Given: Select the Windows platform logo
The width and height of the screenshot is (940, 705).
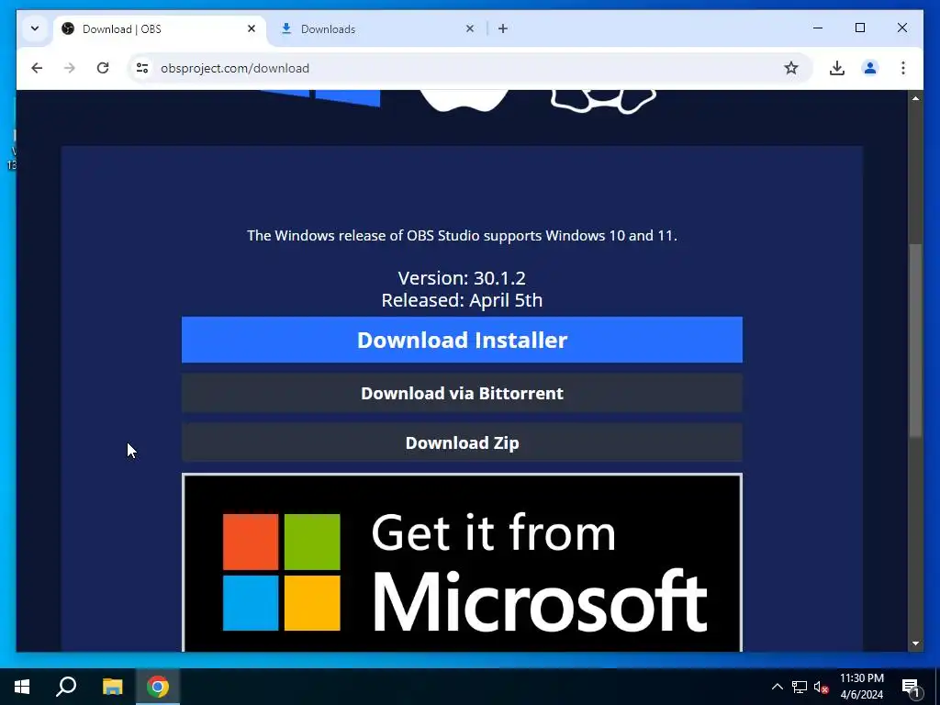Looking at the screenshot, I should pos(320,98).
